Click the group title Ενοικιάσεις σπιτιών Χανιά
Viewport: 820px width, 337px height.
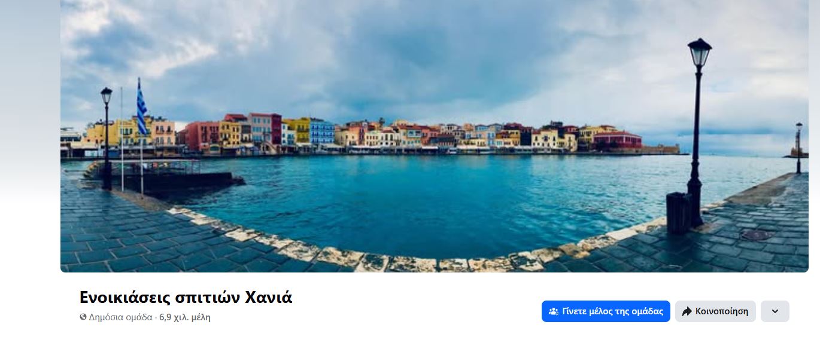186,297
